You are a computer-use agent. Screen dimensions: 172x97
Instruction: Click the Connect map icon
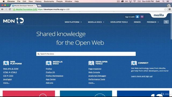click(134, 63)
